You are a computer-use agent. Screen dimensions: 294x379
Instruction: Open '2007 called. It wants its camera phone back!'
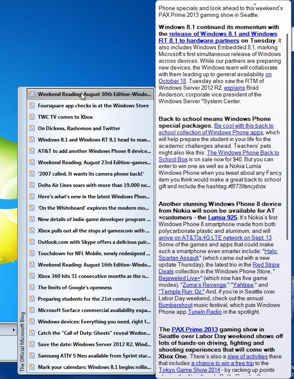click(x=90, y=173)
